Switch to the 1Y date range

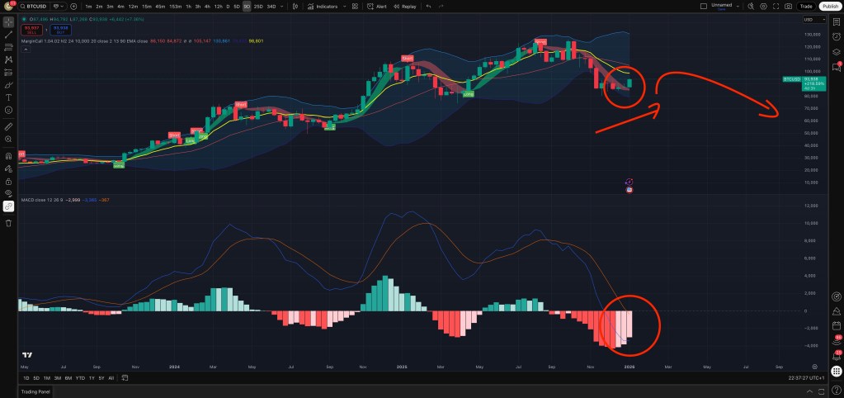92,377
